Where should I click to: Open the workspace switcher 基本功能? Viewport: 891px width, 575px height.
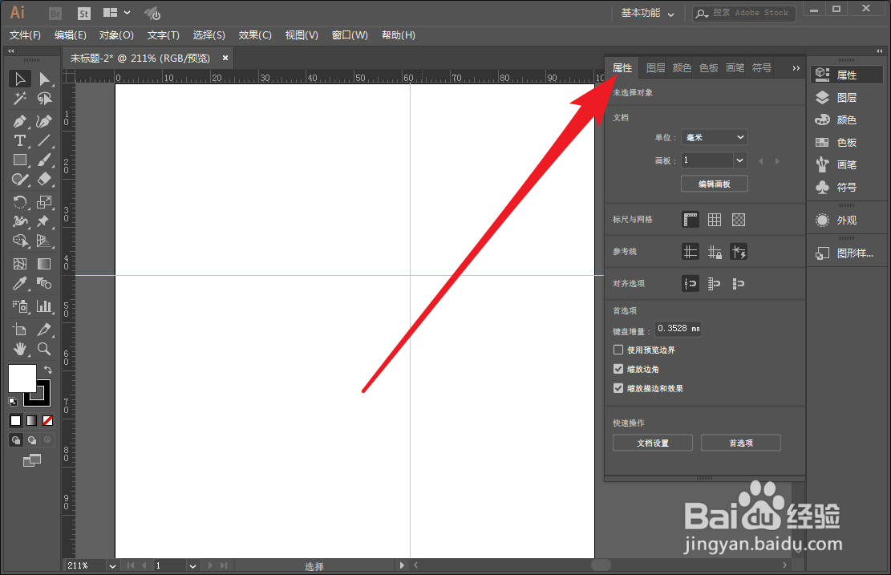point(647,13)
